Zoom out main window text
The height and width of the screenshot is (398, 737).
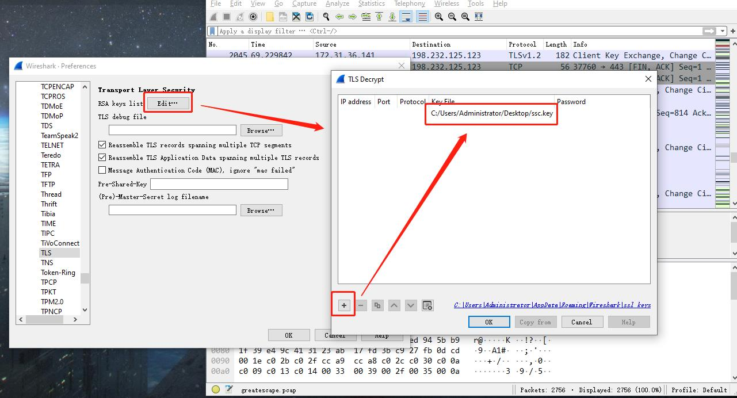(x=452, y=17)
